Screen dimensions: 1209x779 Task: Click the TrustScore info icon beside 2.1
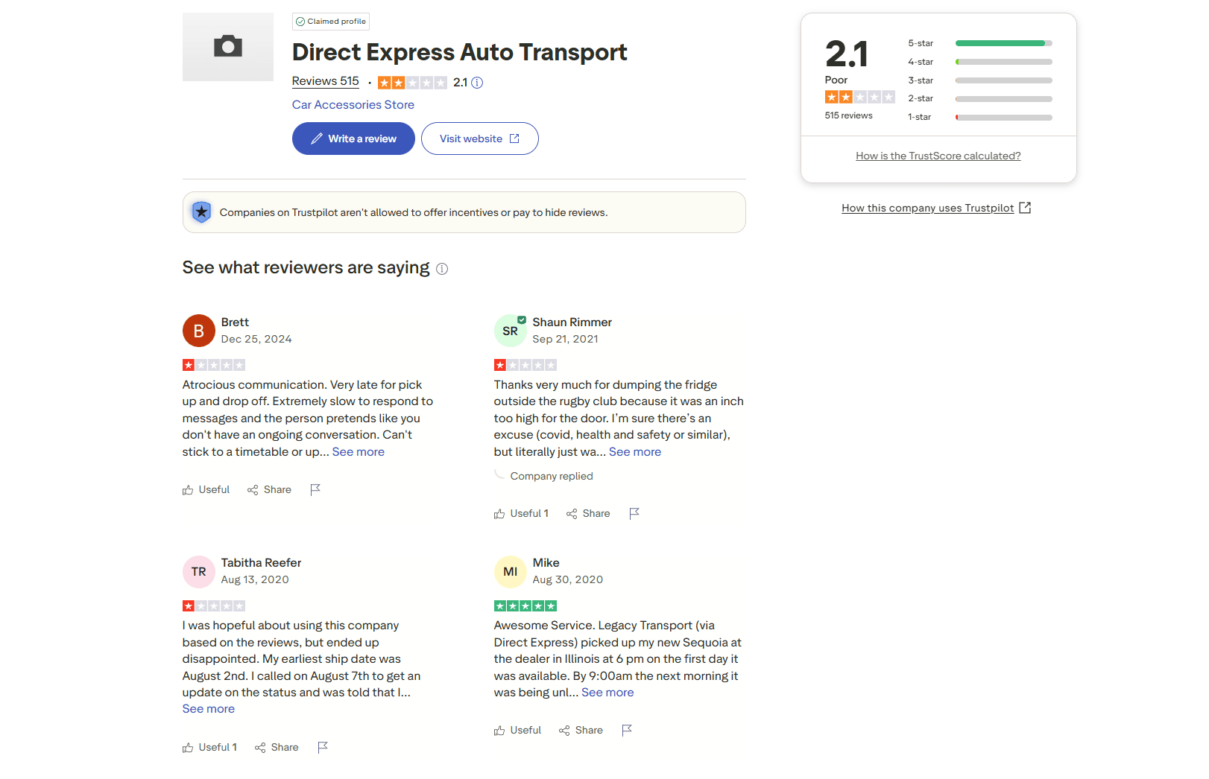[477, 83]
